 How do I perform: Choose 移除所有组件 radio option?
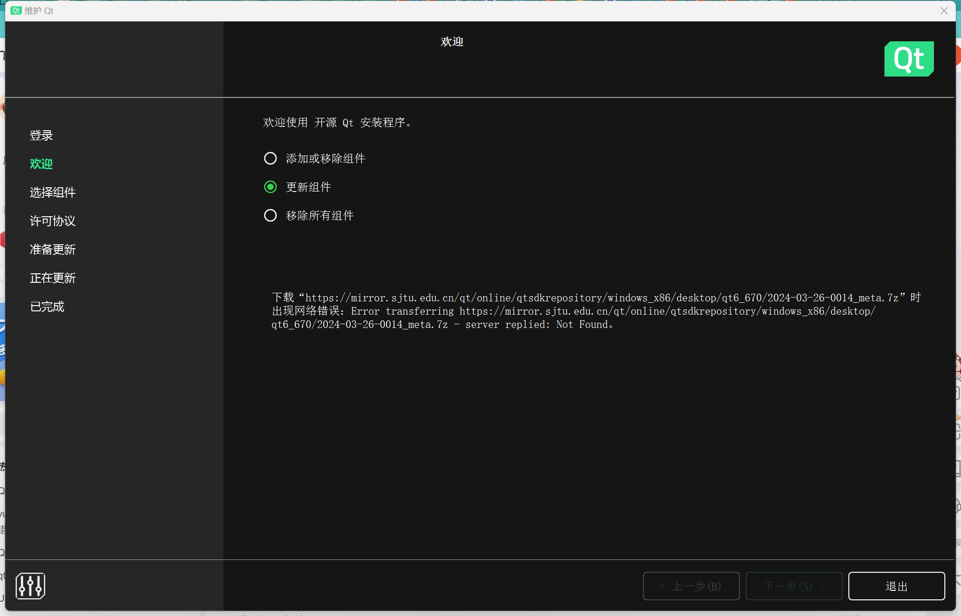270,215
